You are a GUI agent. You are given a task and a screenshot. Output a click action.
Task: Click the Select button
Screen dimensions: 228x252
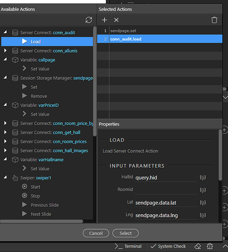coord(125,233)
